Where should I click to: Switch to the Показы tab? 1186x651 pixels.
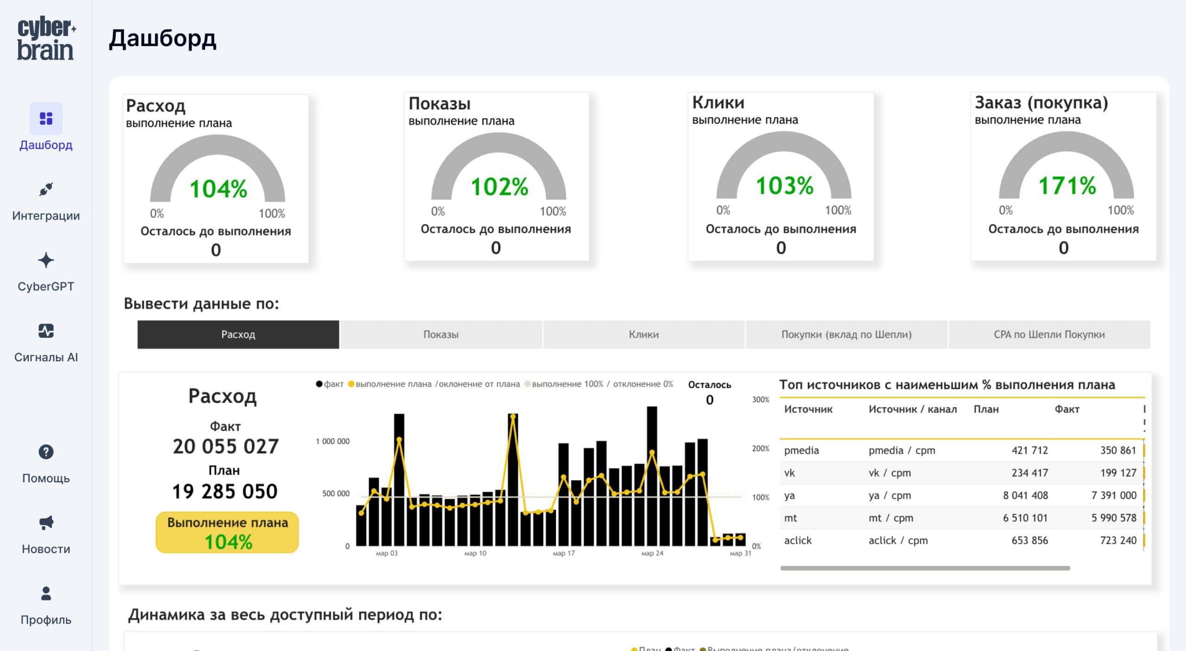tap(441, 334)
